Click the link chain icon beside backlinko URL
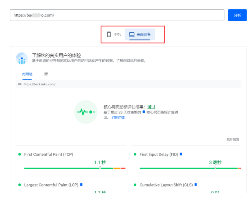 20,84
